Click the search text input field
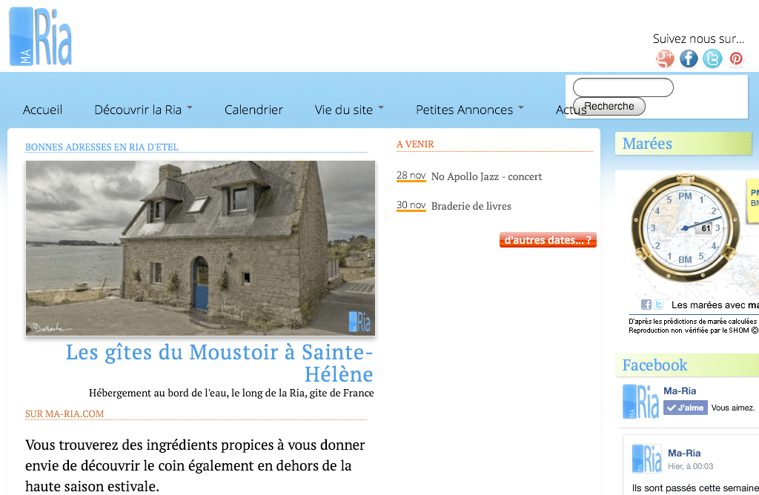Image resolution: width=759 pixels, height=495 pixels. pyautogui.click(x=623, y=87)
